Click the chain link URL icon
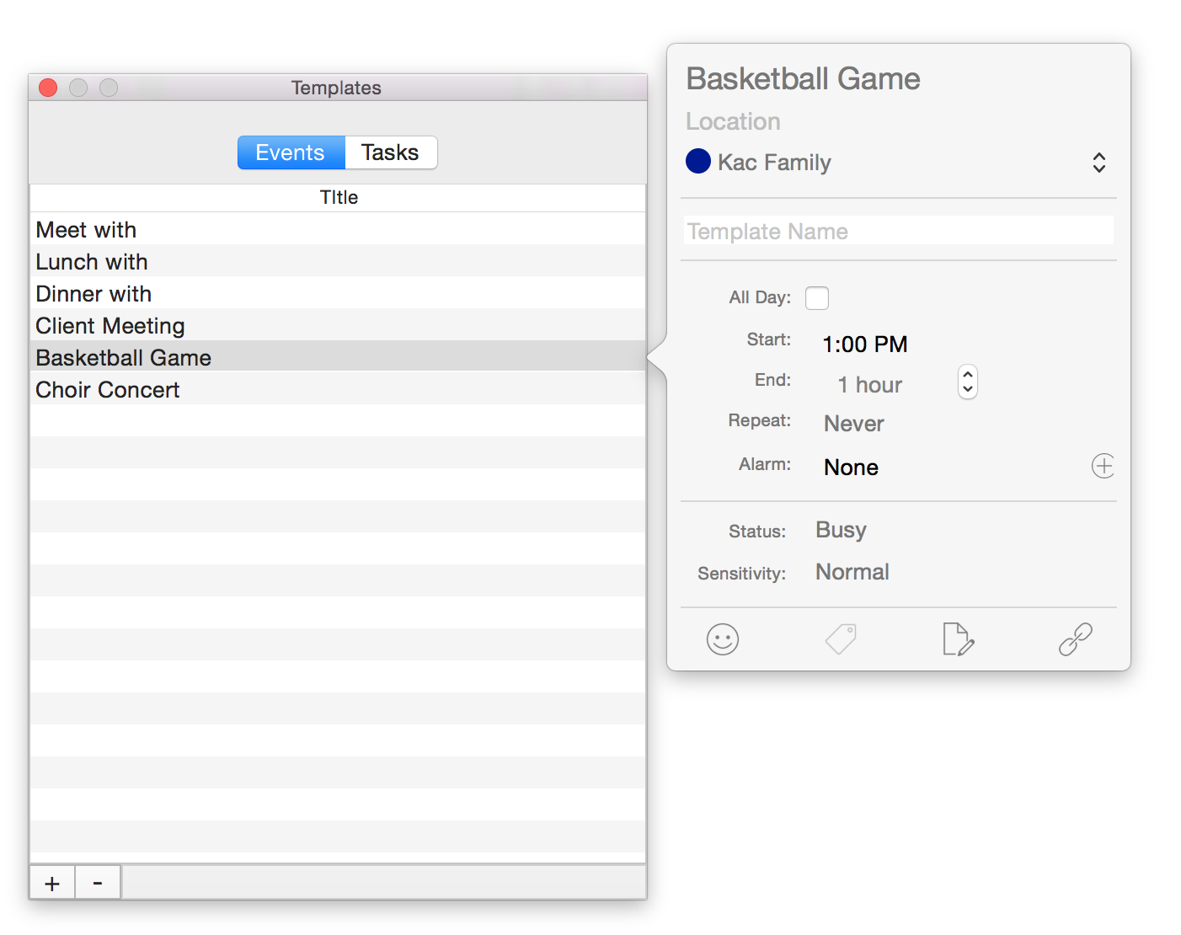This screenshot has width=1181, height=935. pyautogui.click(x=1075, y=639)
